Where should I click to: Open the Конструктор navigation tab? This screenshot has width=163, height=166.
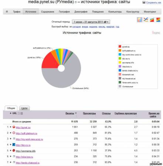pyautogui.click(x=133, y=12)
